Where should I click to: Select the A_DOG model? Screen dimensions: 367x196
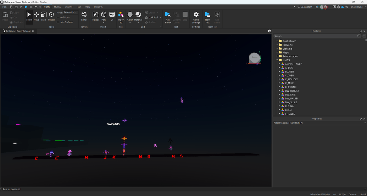coord(289,68)
